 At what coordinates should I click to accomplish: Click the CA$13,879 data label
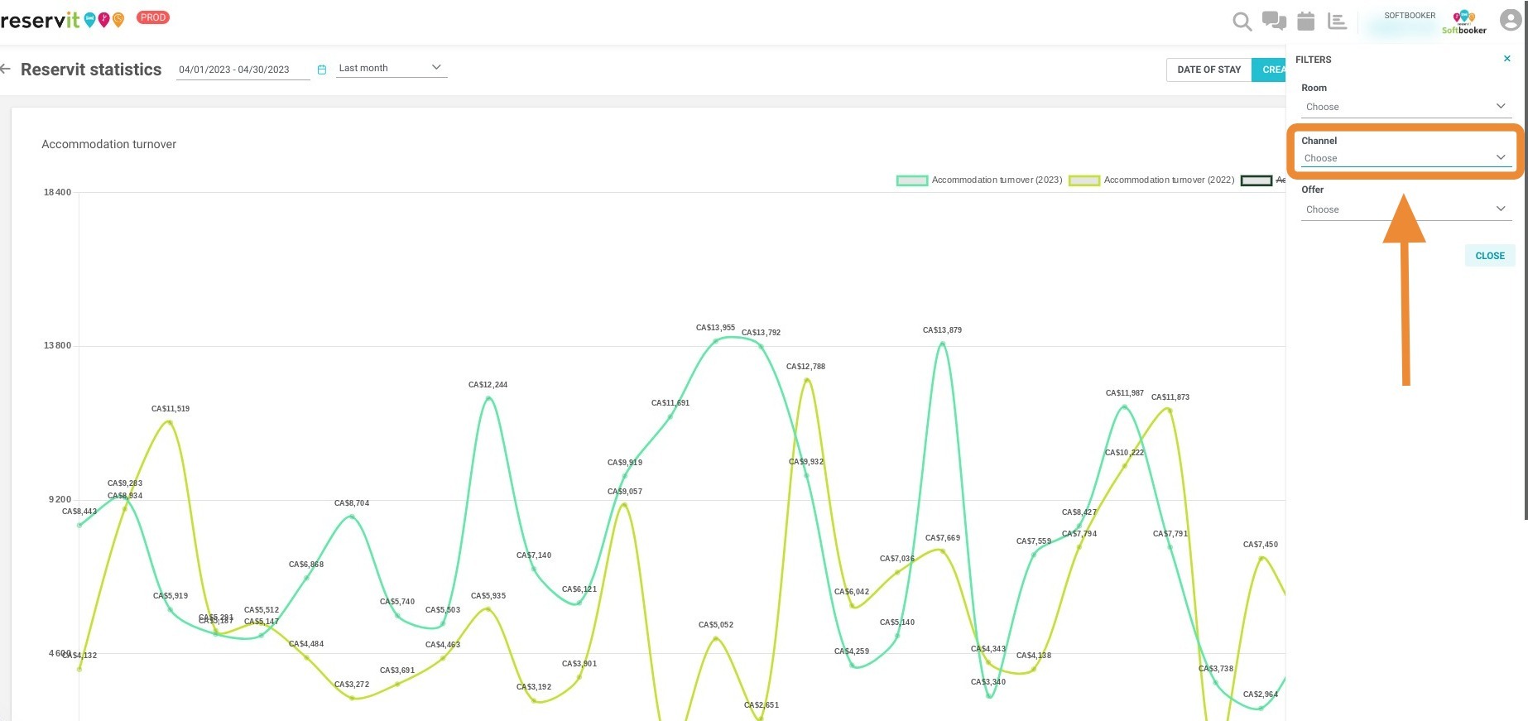click(x=943, y=330)
